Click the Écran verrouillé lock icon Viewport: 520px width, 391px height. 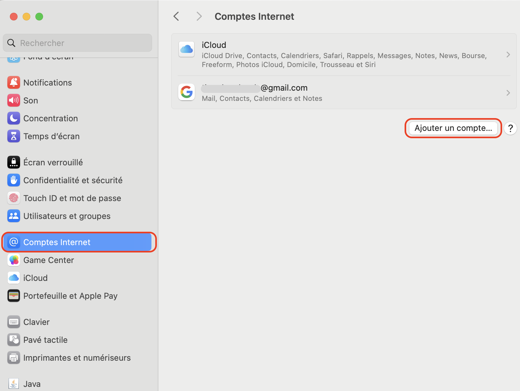click(14, 162)
